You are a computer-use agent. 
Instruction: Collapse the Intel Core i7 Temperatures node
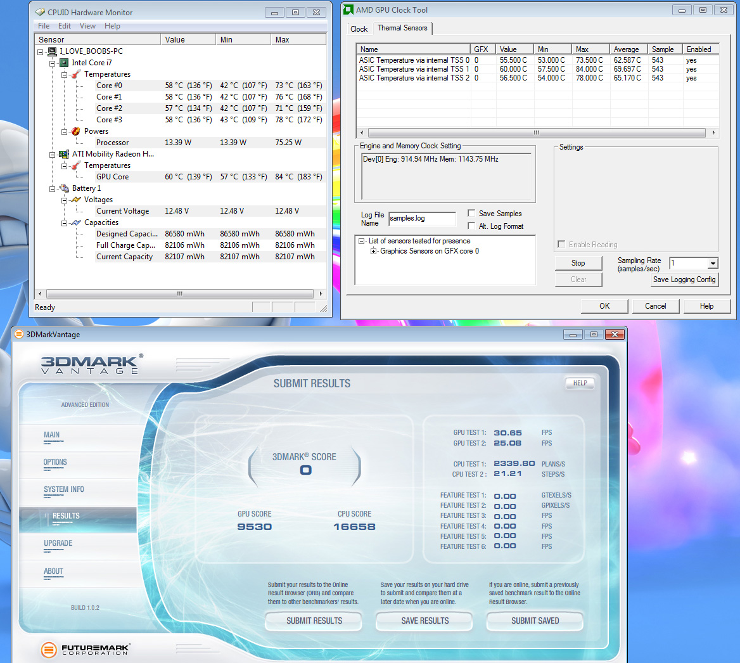[64, 75]
